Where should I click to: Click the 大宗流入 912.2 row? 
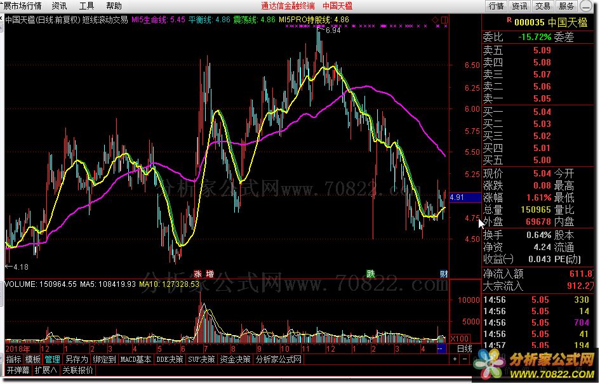[538, 286]
